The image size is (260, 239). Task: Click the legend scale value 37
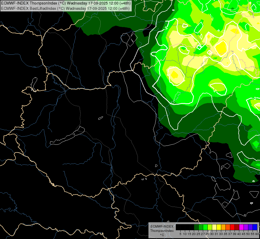230,234
